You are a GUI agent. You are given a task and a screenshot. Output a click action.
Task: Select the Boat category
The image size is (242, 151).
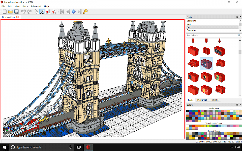click(x=212, y=24)
